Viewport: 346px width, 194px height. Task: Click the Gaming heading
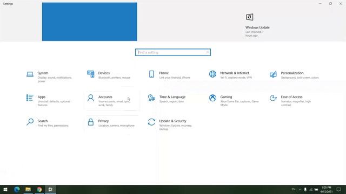[x=226, y=97]
